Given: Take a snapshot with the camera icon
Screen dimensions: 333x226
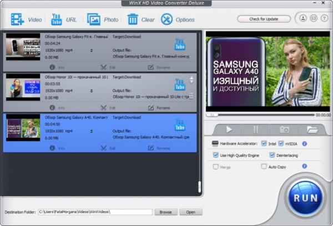Looking at the screenshot, I should (284, 129).
